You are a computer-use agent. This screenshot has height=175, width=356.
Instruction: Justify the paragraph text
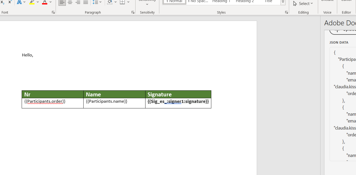[x=86, y=2]
